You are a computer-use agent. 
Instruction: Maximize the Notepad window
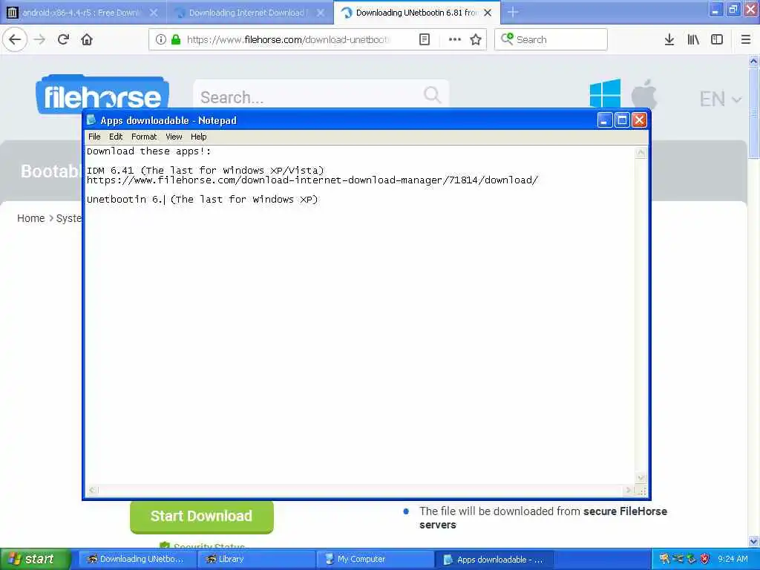622,119
